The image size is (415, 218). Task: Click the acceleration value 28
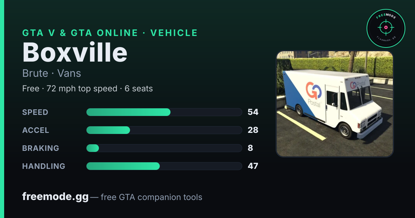point(253,130)
